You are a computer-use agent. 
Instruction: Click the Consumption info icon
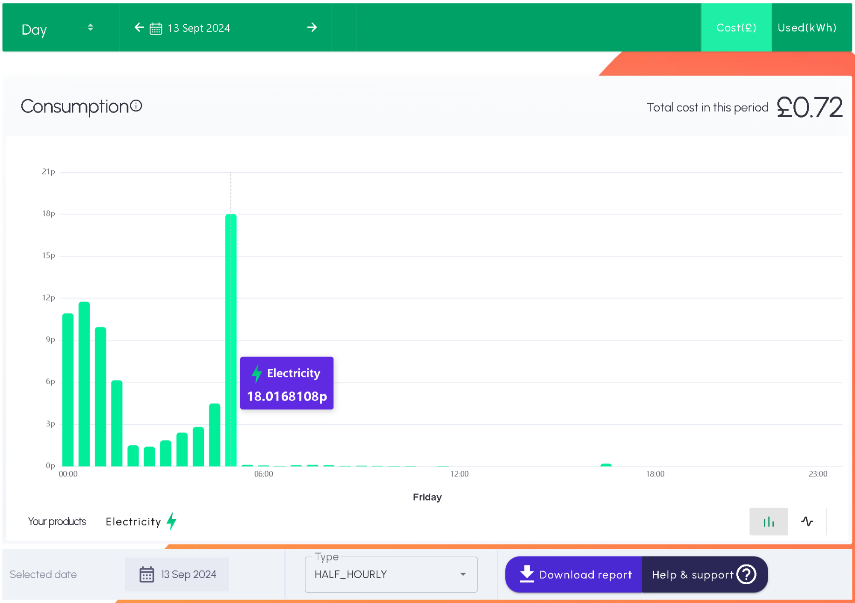136,106
